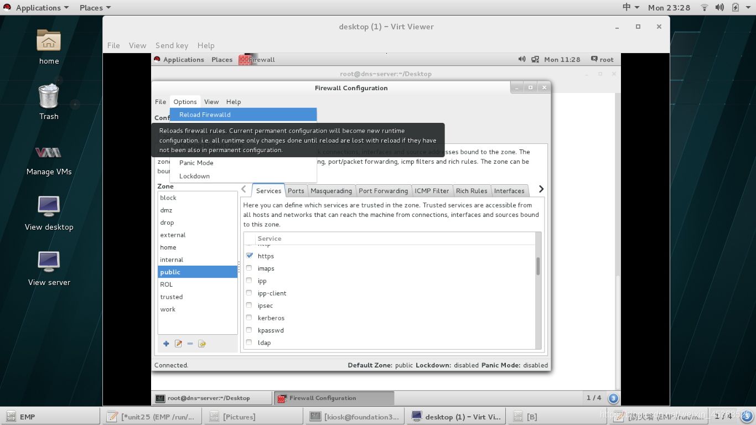Open the Virt Viewer Send key menu
The image size is (756, 425).
(x=172, y=45)
